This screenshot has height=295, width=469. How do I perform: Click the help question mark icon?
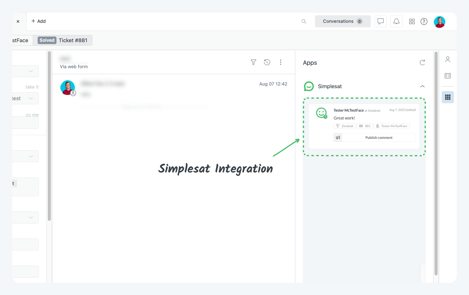(x=424, y=21)
